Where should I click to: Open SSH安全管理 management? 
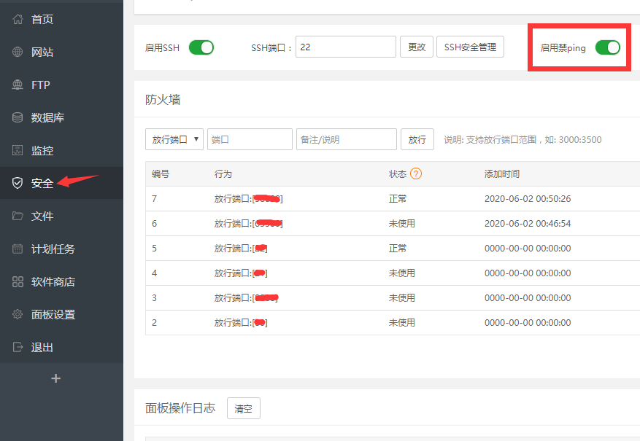470,46
